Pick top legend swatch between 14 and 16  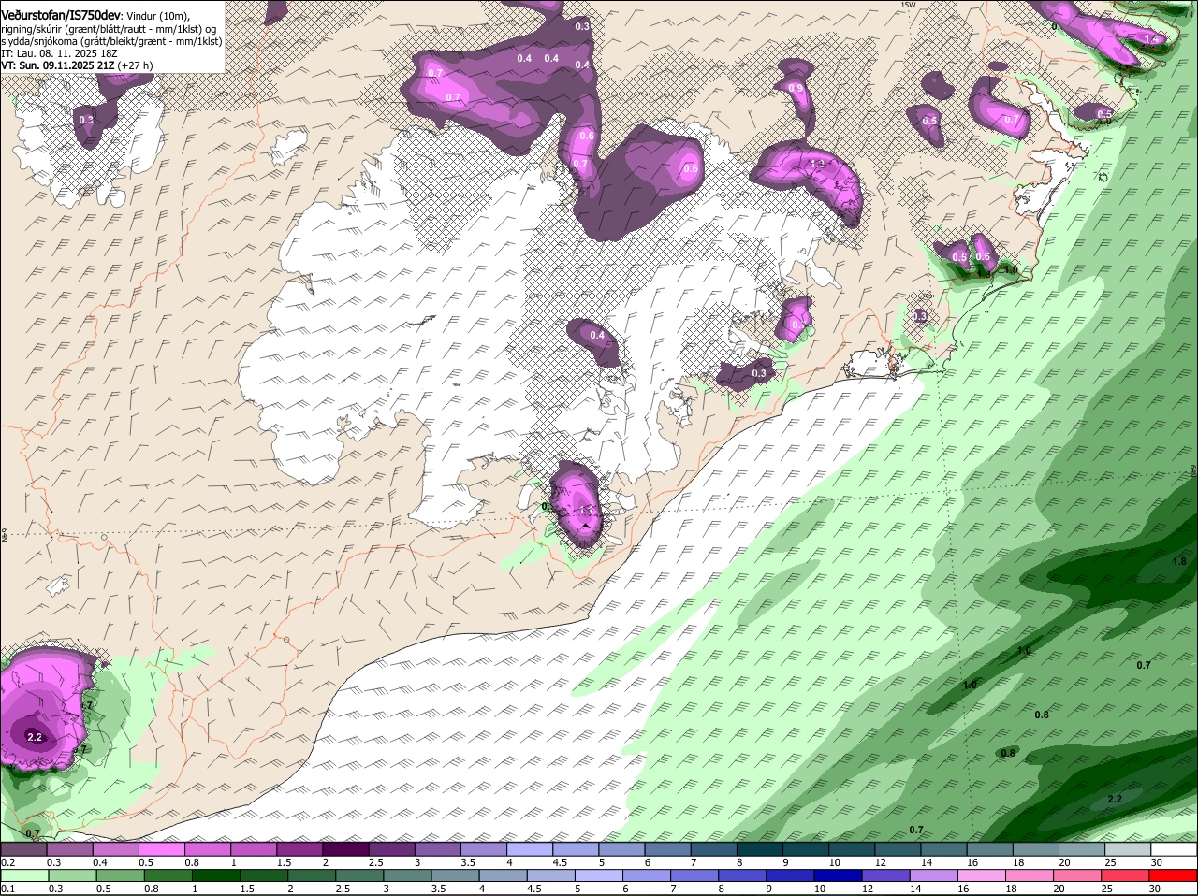pyautogui.click(x=944, y=849)
